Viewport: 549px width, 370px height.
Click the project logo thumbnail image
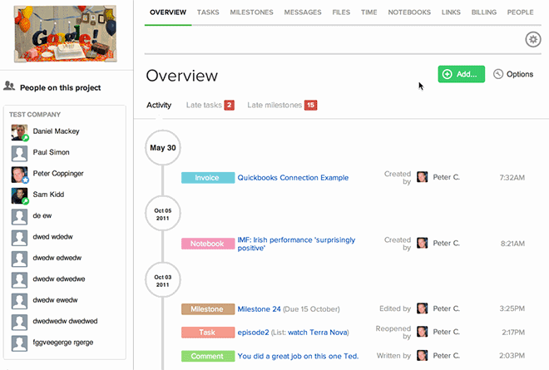click(x=63, y=33)
